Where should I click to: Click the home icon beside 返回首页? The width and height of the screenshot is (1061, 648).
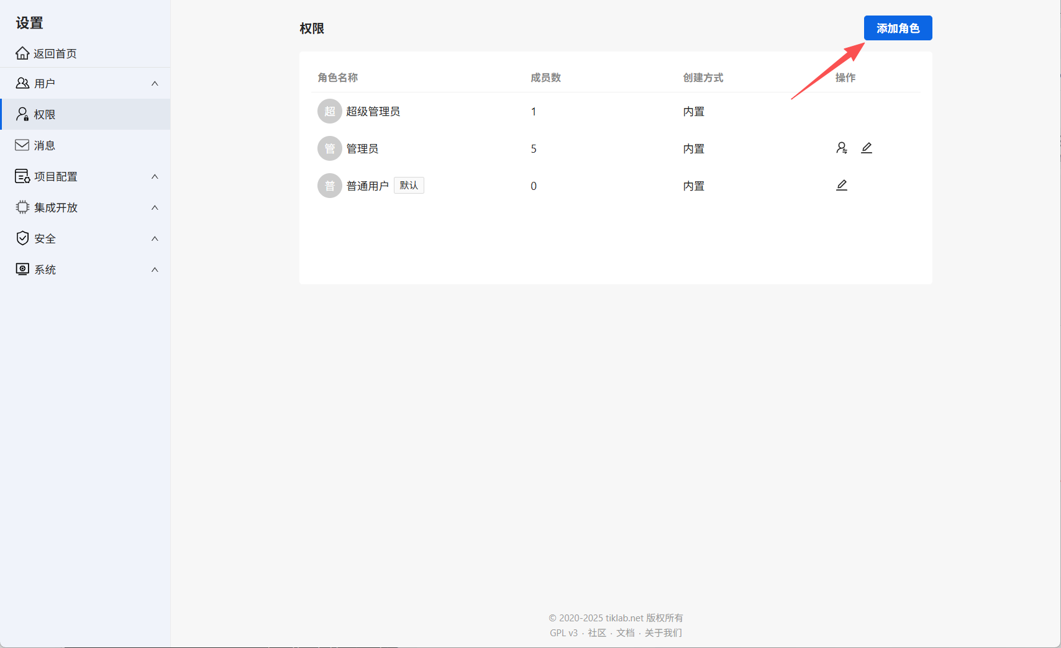click(x=22, y=53)
